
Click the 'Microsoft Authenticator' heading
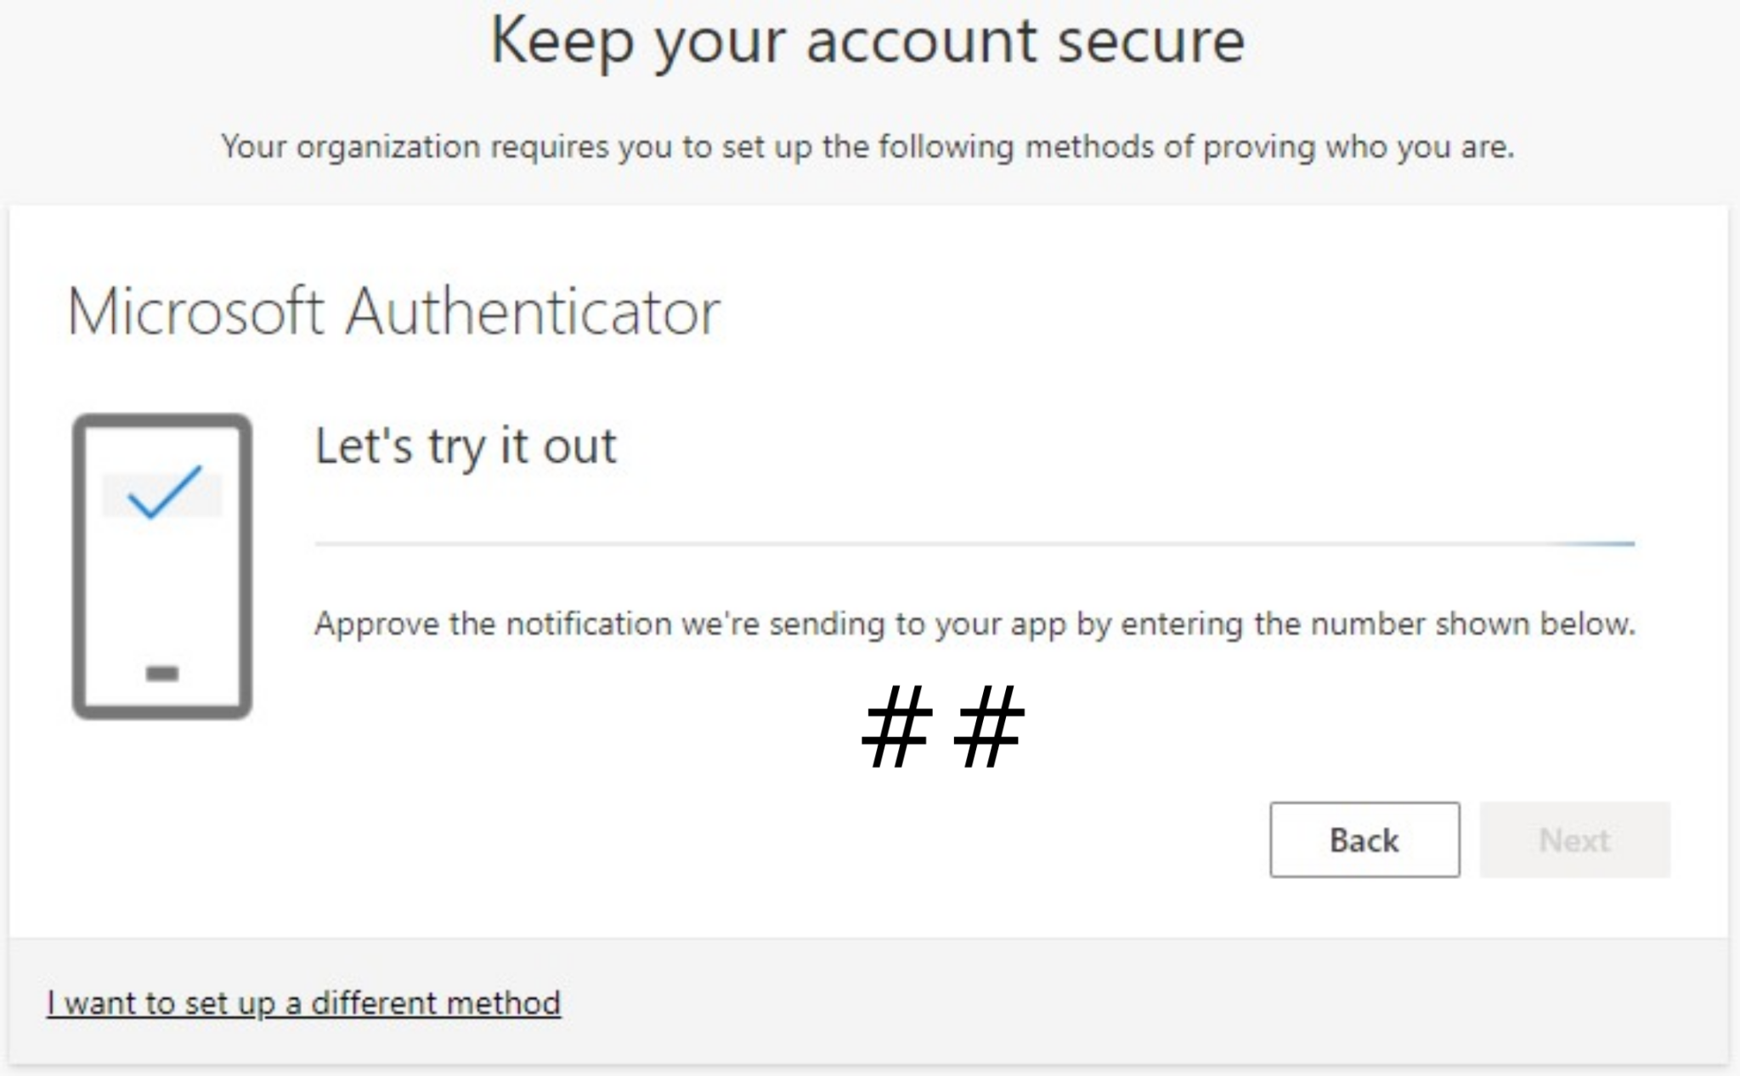coord(393,310)
